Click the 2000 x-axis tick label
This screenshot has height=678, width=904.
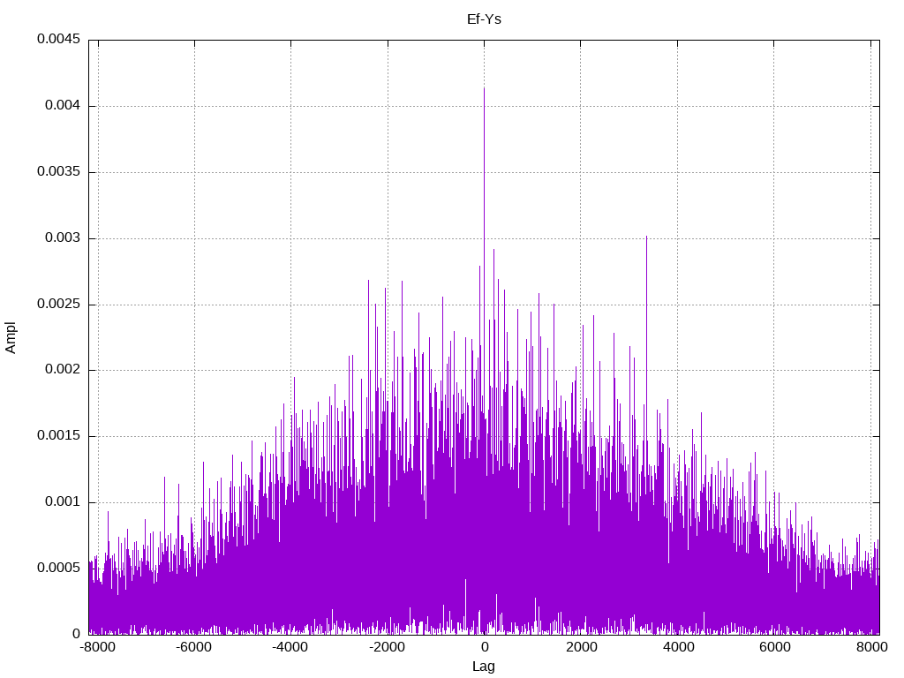point(581,647)
